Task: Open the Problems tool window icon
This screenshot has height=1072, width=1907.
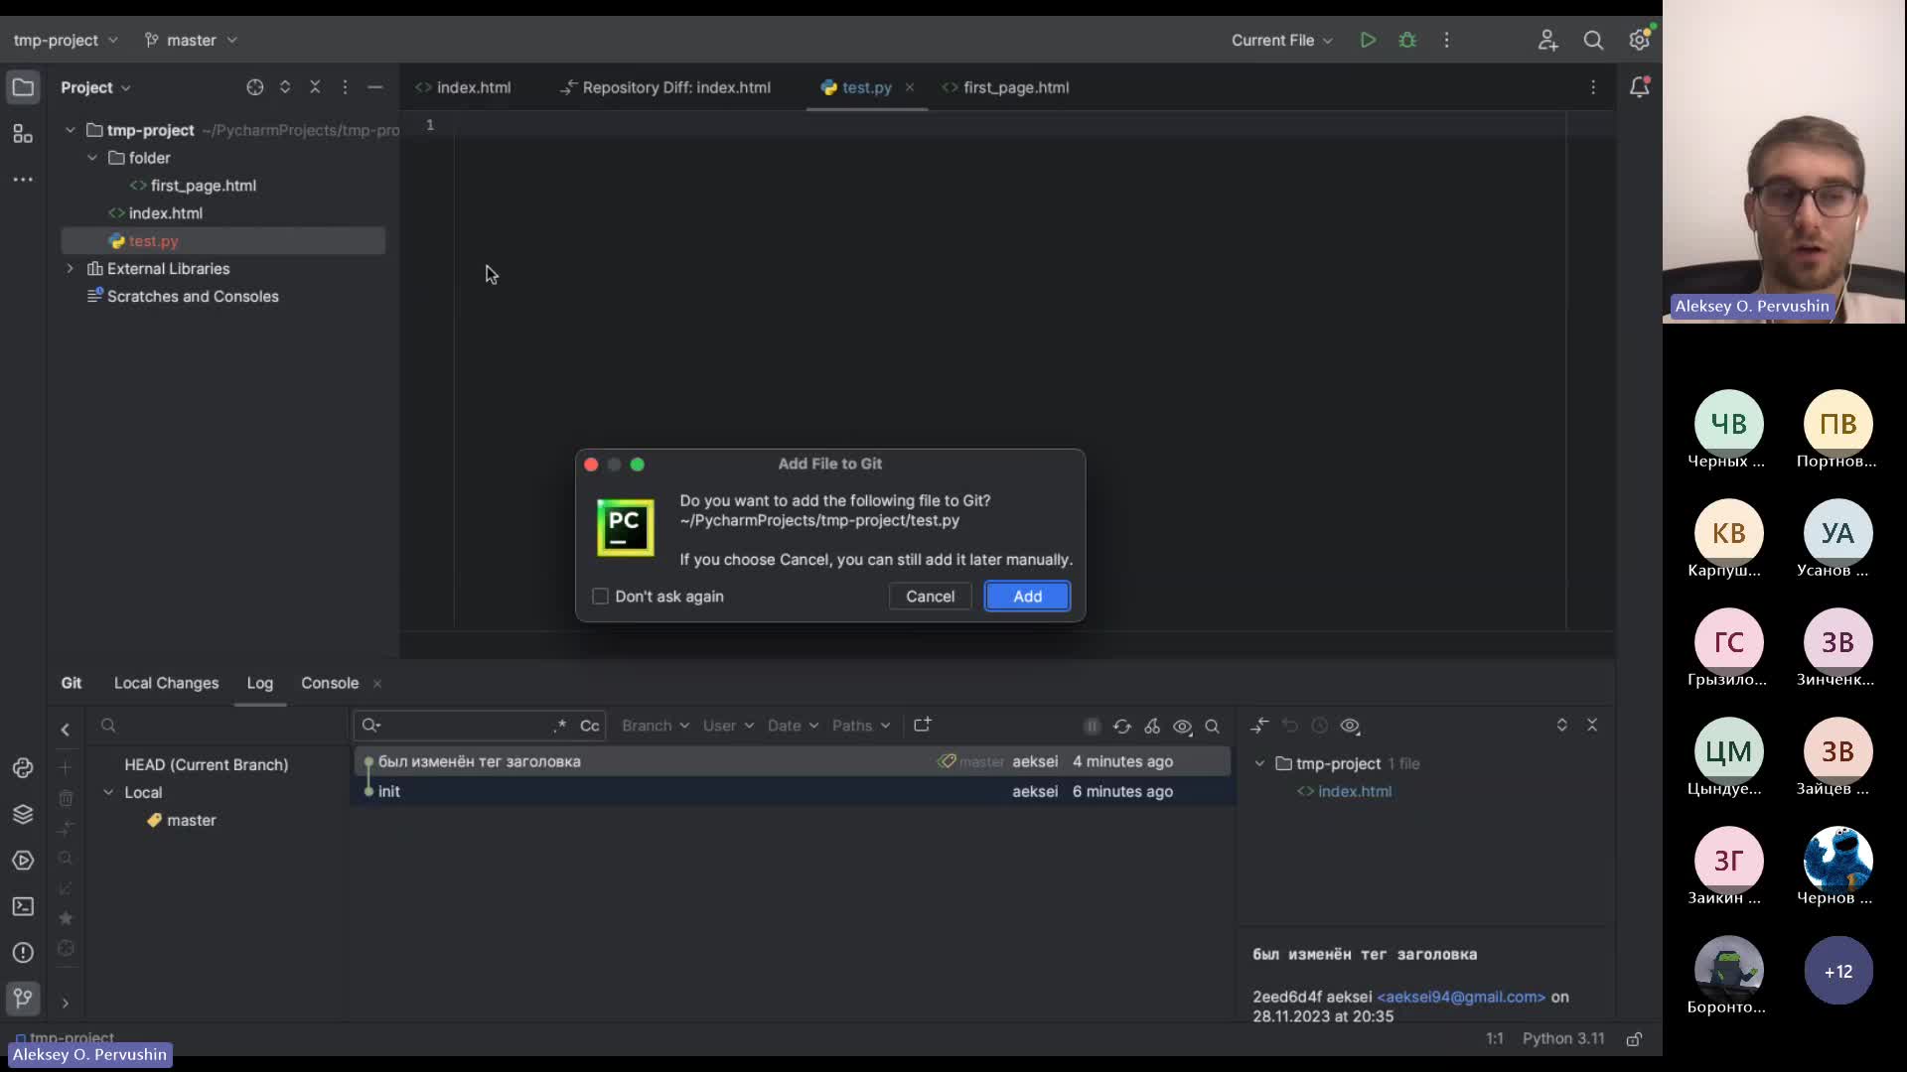Action: [23, 953]
